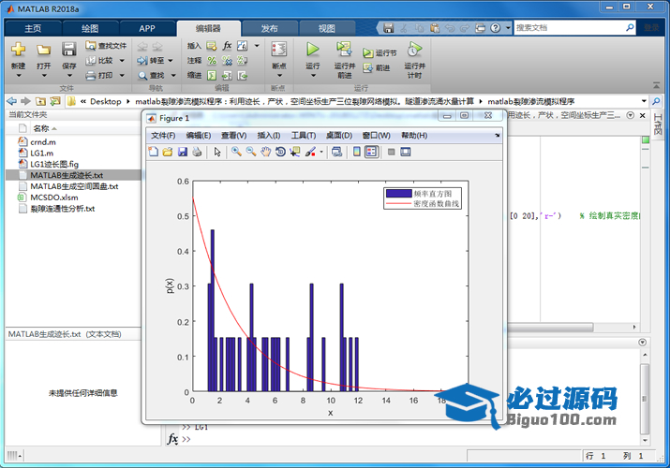Open the 打开 dropdown arrow
This screenshot has height=468, width=670.
[44, 76]
